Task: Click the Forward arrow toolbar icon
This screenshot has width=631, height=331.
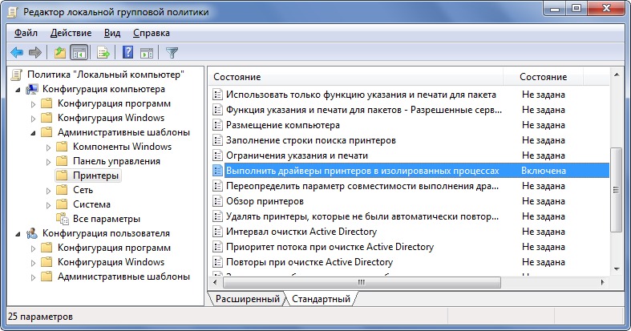Action: point(34,53)
